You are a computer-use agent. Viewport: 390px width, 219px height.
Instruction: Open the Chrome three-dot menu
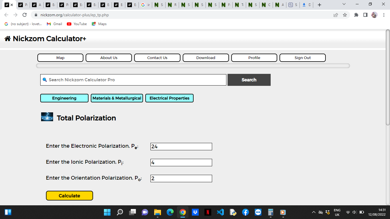coord(384,15)
